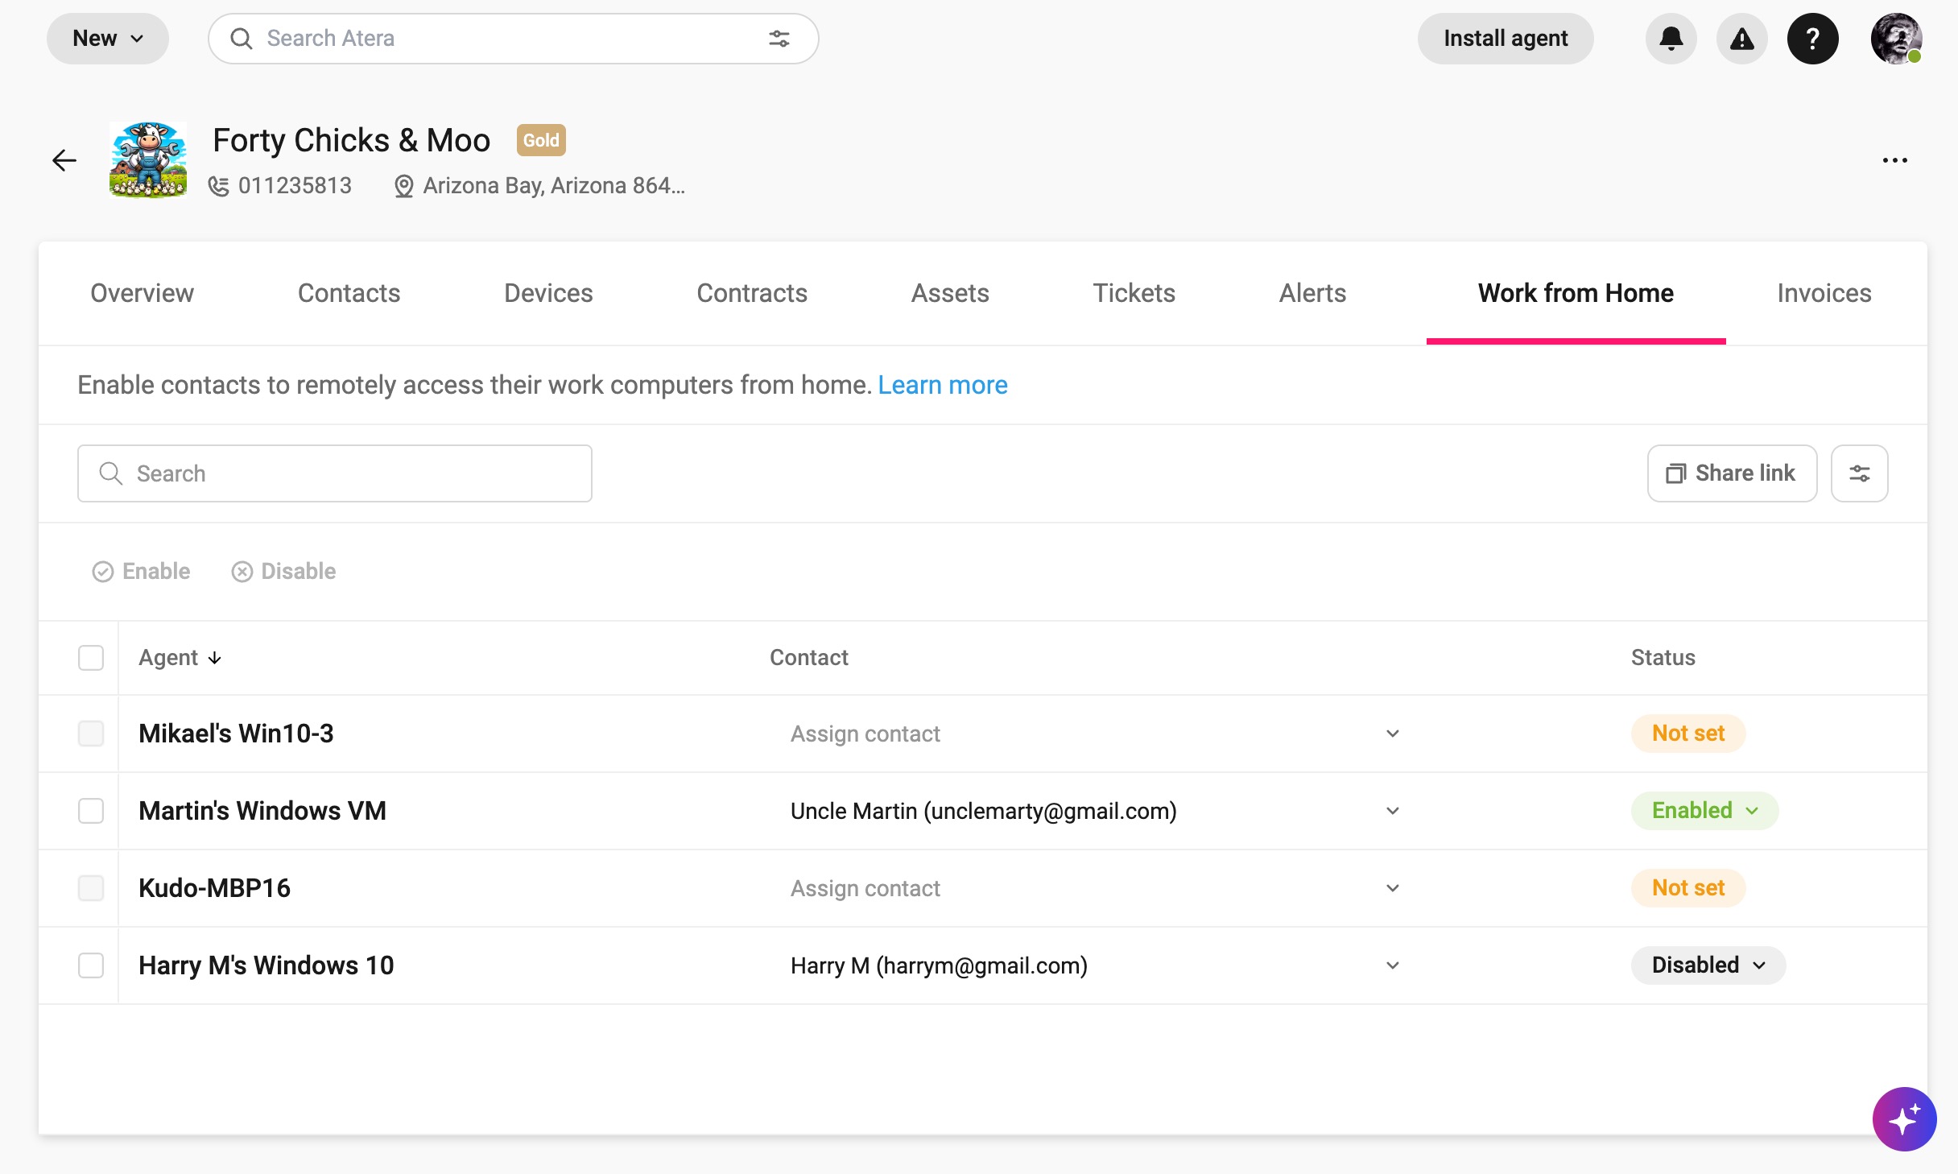Viewport: 1958px width, 1174px height.
Task: Switch to the Devices tab
Action: pyautogui.click(x=548, y=293)
